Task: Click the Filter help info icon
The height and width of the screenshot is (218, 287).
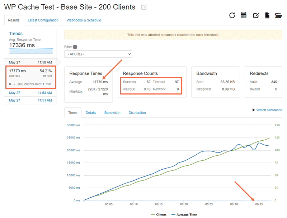Action: coord(75,47)
